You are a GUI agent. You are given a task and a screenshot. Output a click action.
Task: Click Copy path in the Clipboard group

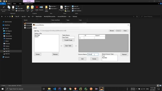(x=19, y=9)
